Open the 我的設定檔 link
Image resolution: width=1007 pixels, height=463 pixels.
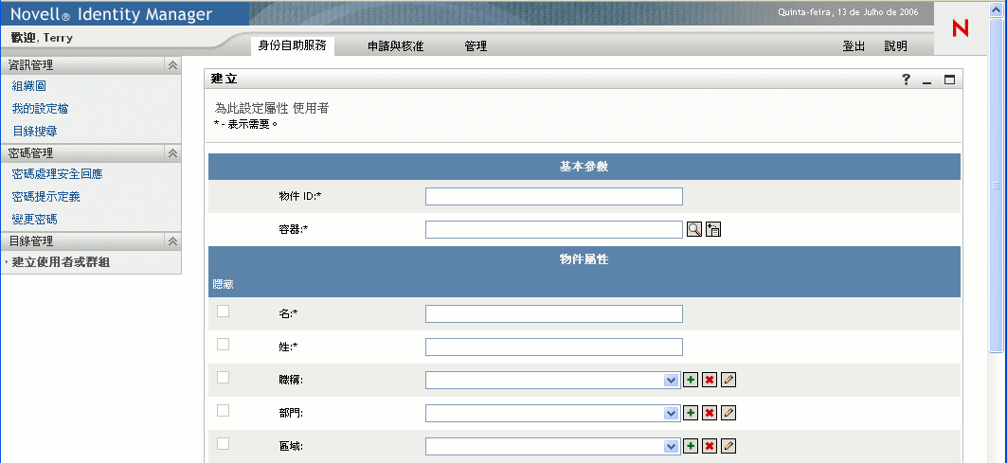coord(40,109)
